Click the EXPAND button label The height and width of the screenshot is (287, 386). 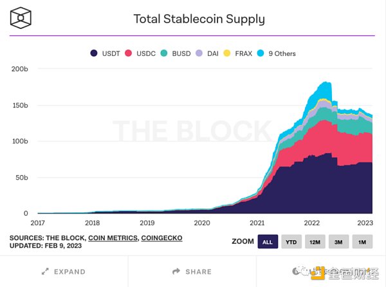(x=68, y=272)
